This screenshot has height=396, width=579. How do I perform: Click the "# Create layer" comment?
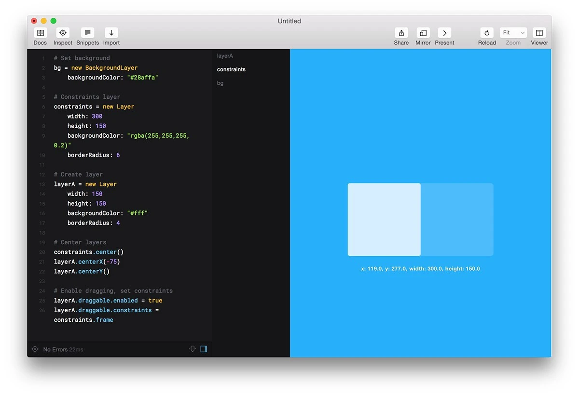coord(79,174)
